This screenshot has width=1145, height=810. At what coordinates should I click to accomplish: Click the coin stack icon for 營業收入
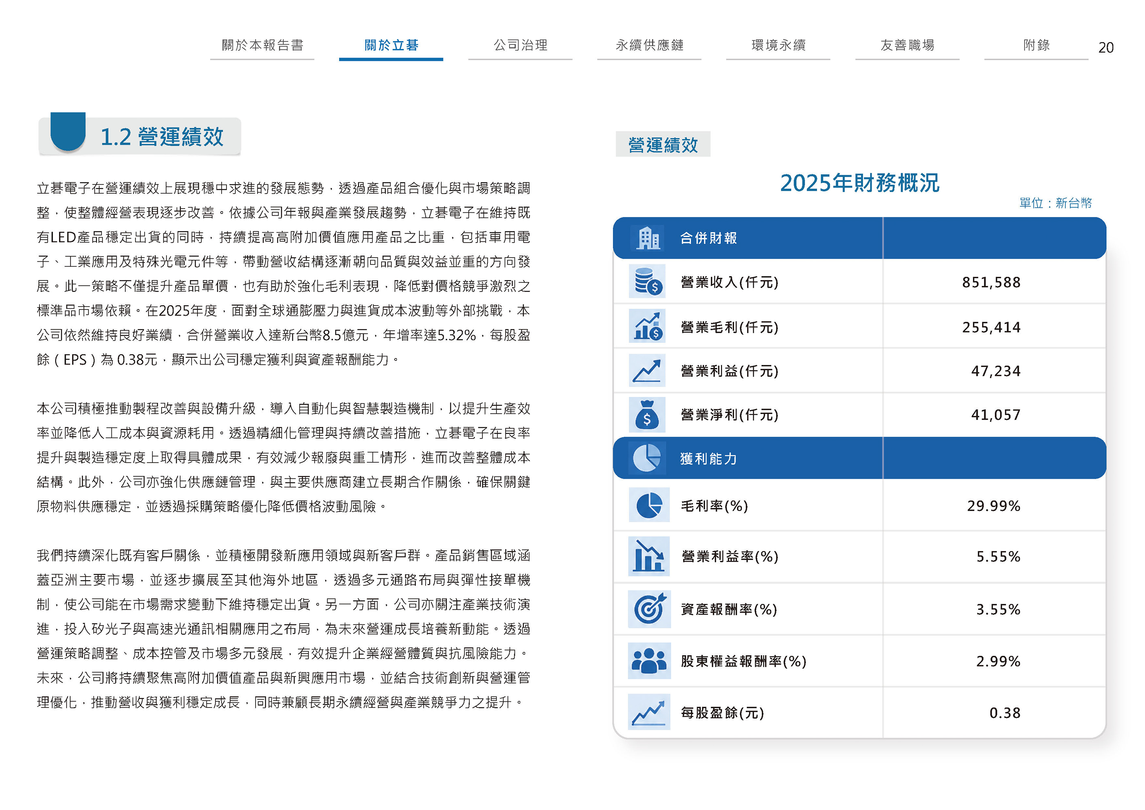pyautogui.click(x=647, y=281)
